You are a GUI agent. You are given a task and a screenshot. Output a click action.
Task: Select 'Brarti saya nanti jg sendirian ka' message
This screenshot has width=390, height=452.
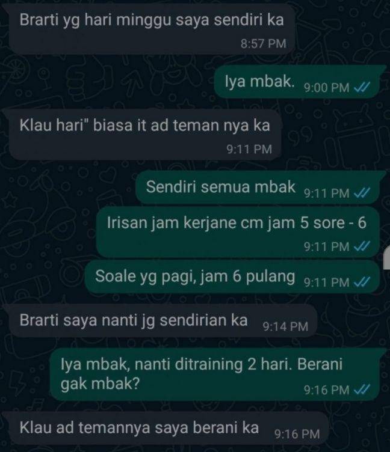coord(163,321)
